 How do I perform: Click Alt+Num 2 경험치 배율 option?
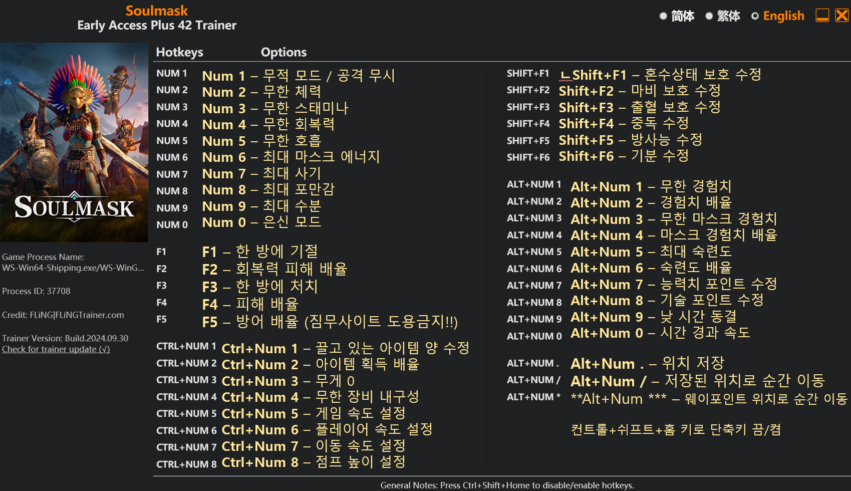click(x=651, y=202)
